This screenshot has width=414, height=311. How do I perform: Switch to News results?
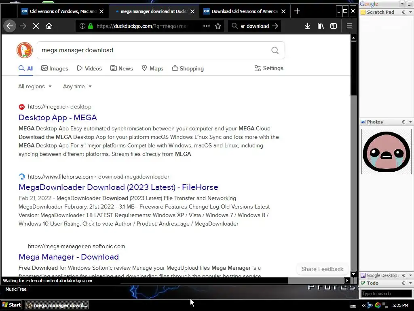tap(121, 68)
